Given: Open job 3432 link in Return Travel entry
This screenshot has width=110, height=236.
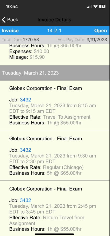Looking at the screenshot, I should (25, 200).
